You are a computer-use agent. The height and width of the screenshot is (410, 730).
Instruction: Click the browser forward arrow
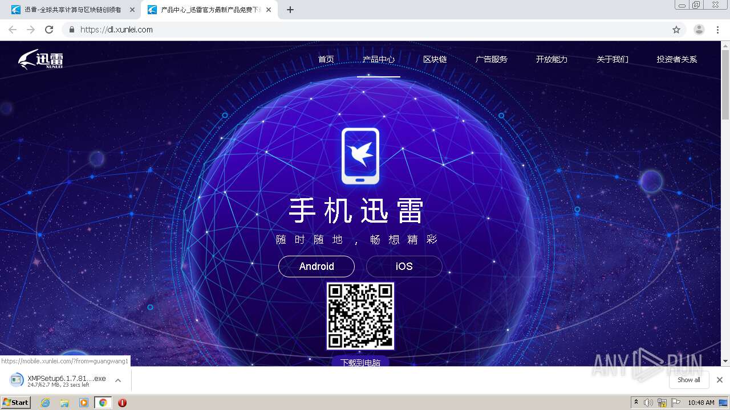click(31, 30)
